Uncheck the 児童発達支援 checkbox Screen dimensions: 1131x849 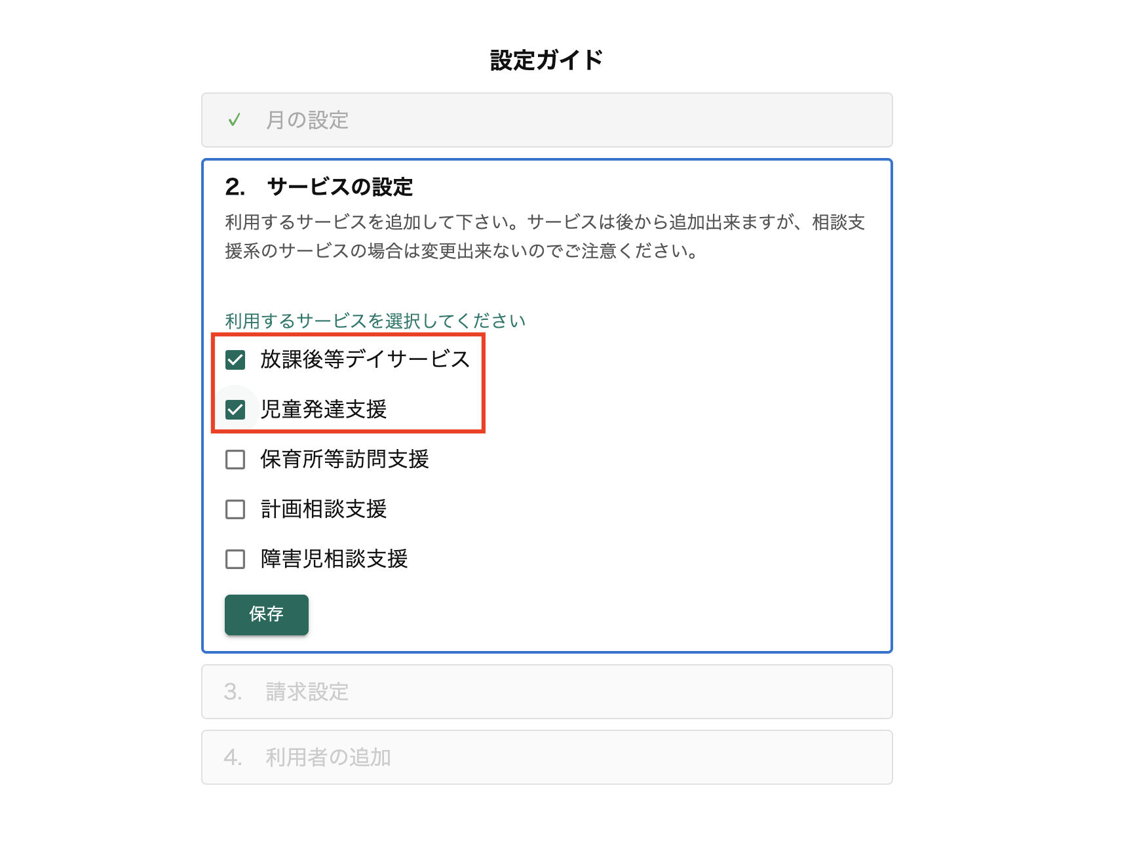click(235, 410)
